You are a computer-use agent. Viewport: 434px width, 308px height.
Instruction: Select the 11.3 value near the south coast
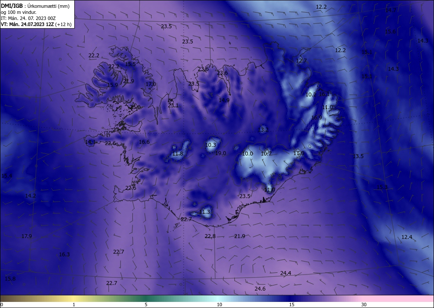[x=204, y=212]
